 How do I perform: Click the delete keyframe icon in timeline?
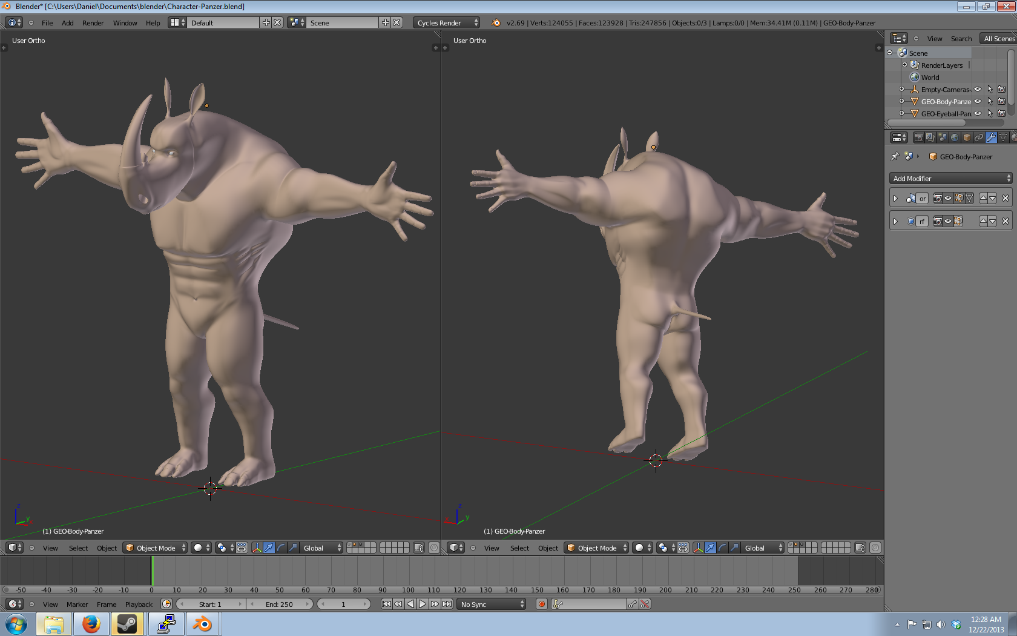point(645,604)
